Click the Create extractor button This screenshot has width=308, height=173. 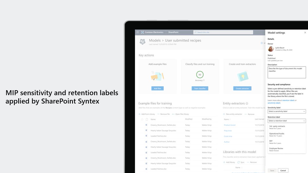point(242,88)
